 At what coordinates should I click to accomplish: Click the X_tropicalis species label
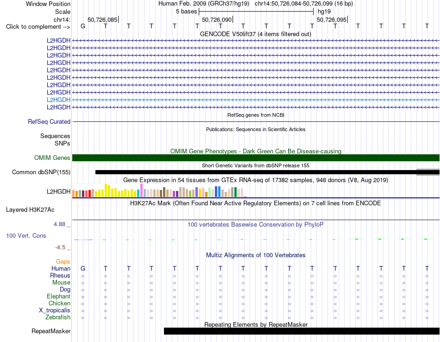[x=55, y=310]
